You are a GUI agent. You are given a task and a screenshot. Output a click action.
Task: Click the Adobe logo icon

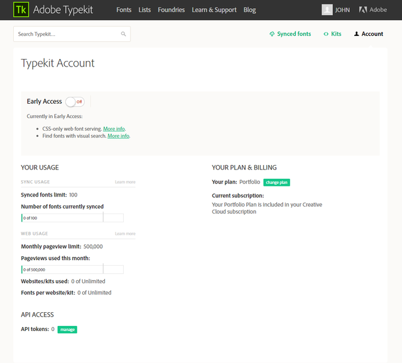363,10
